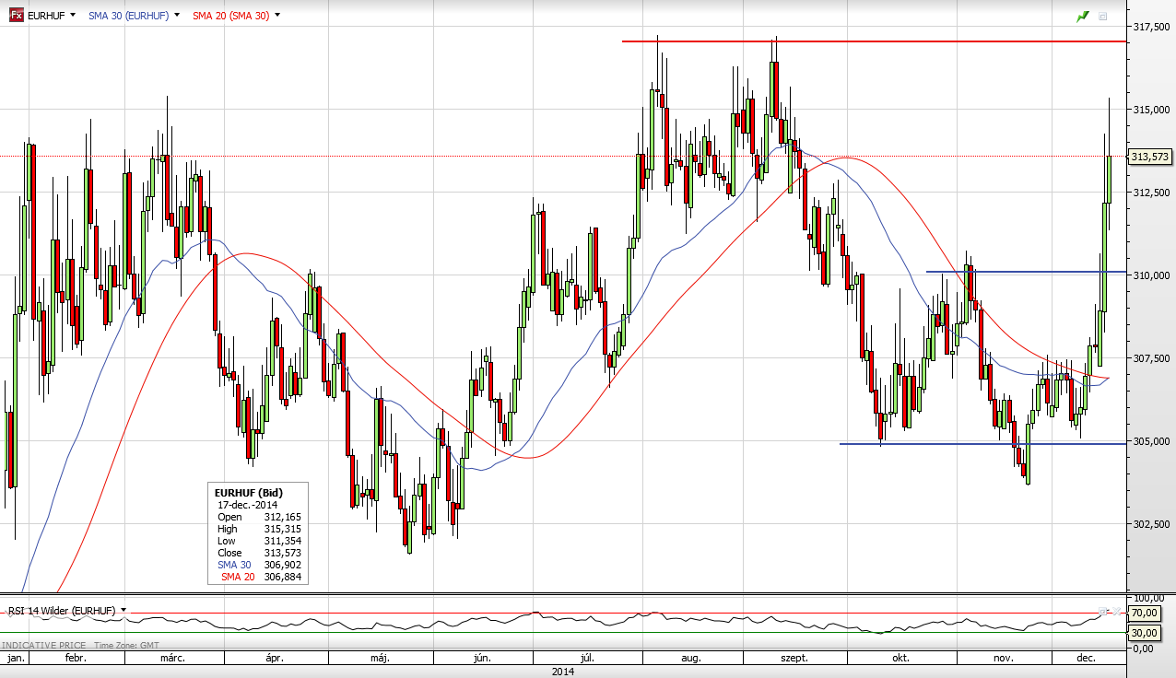Click the júl. month on time axis
The image size is (1176, 678).
[x=586, y=659]
